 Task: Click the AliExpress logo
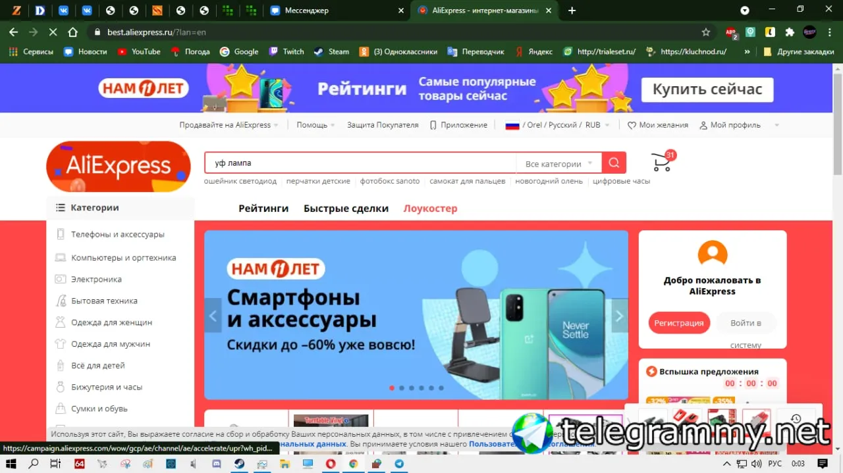point(119,167)
